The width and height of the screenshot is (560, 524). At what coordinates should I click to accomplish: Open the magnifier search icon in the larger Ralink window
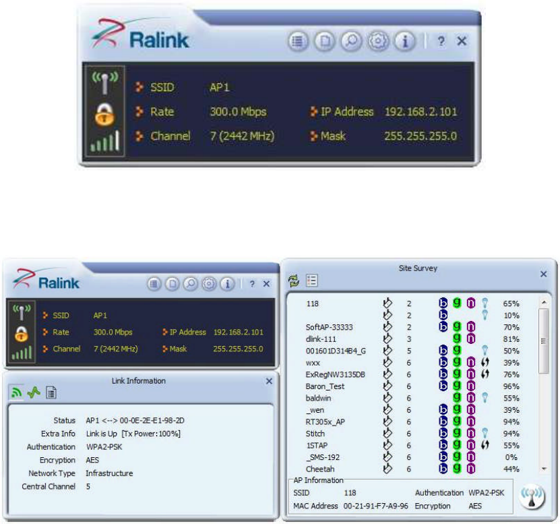click(x=351, y=41)
